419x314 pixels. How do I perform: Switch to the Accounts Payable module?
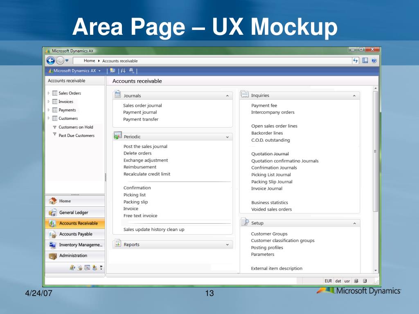(x=75, y=234)
